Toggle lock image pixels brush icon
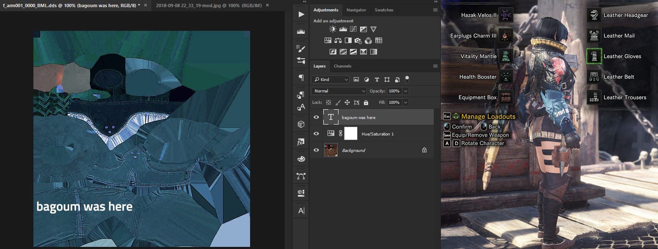This screenshot has height=249, width=658. tap(338, 103)
